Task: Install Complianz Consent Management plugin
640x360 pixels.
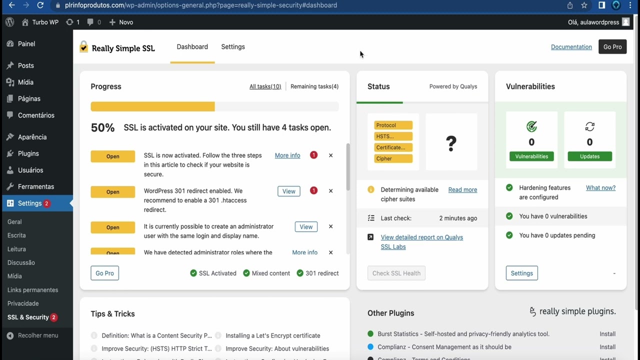Action: pyautogui.click(x=607, y=347)
